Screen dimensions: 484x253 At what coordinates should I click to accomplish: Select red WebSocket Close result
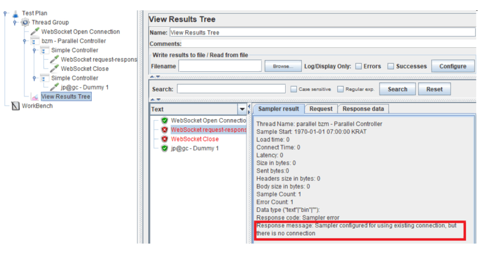click(195, 139)
